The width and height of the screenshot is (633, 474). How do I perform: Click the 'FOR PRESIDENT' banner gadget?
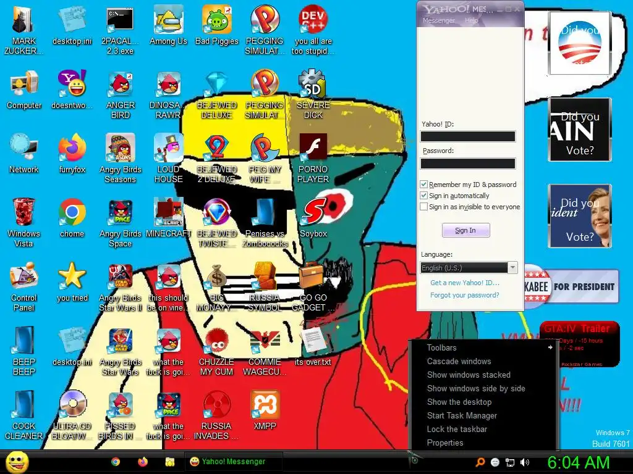click(x=572, y=286)
